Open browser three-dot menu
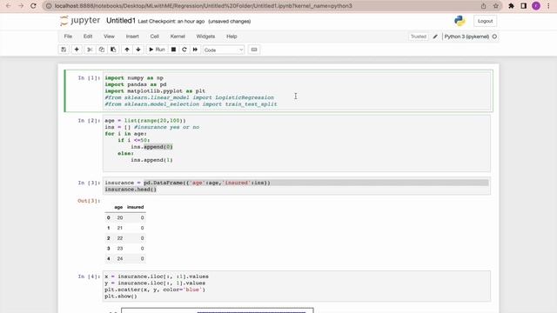The width and height of the screenshot is (557, 313). click(x=548, y=6)
